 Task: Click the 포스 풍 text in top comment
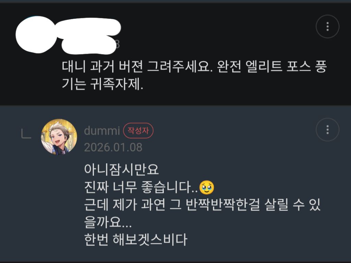point(307,67)
